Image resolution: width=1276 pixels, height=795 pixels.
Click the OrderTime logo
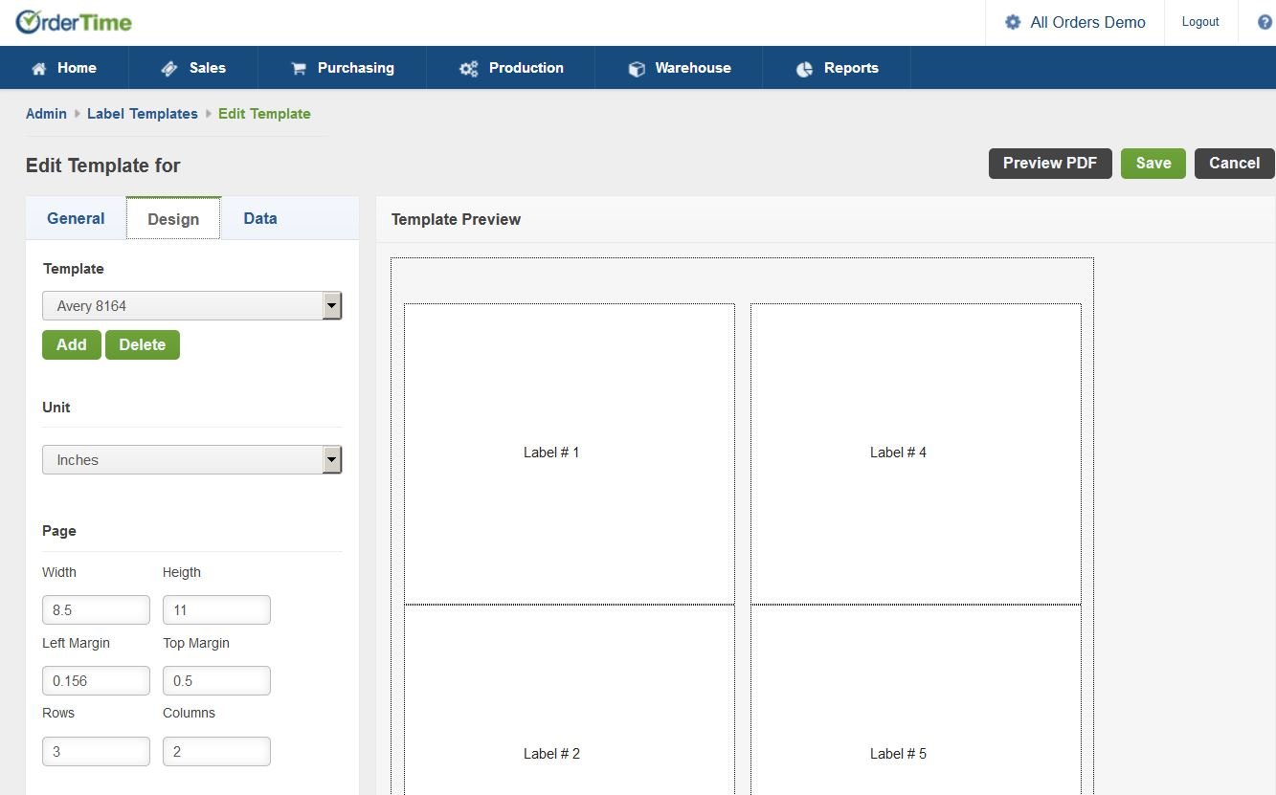point(74,22)
